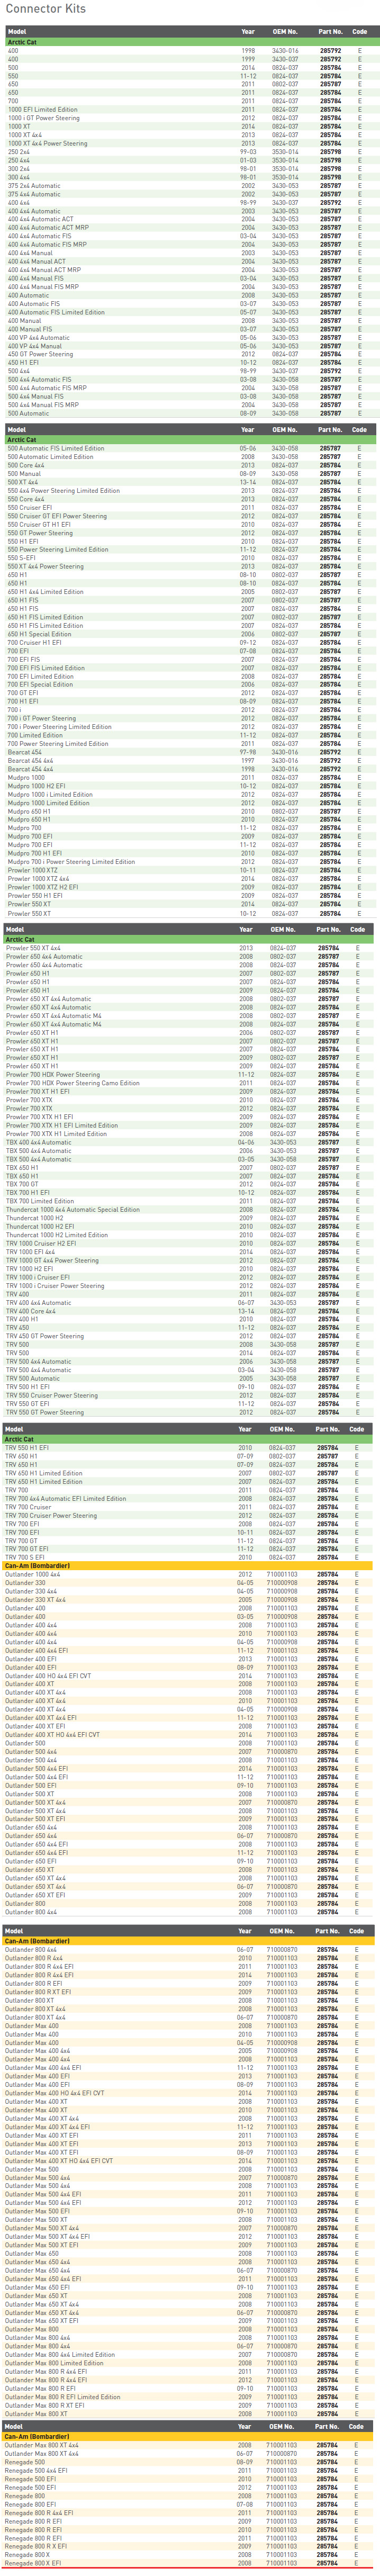Viewport: 380px width, 2576px height.
Task: Click the Prowler 1000 XTZ row
Action: click(x=190, y=870)
